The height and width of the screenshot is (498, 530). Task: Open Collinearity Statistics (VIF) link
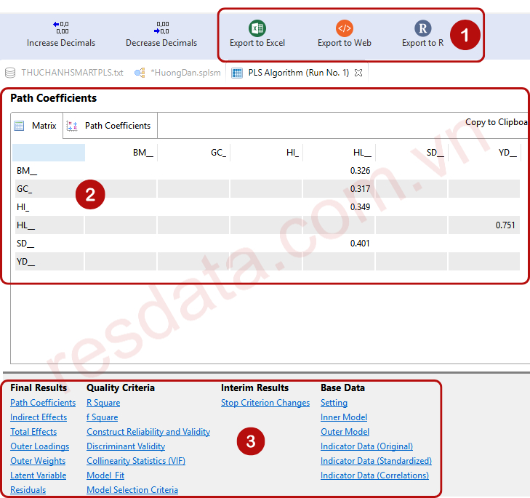click(x=137, y=461)
